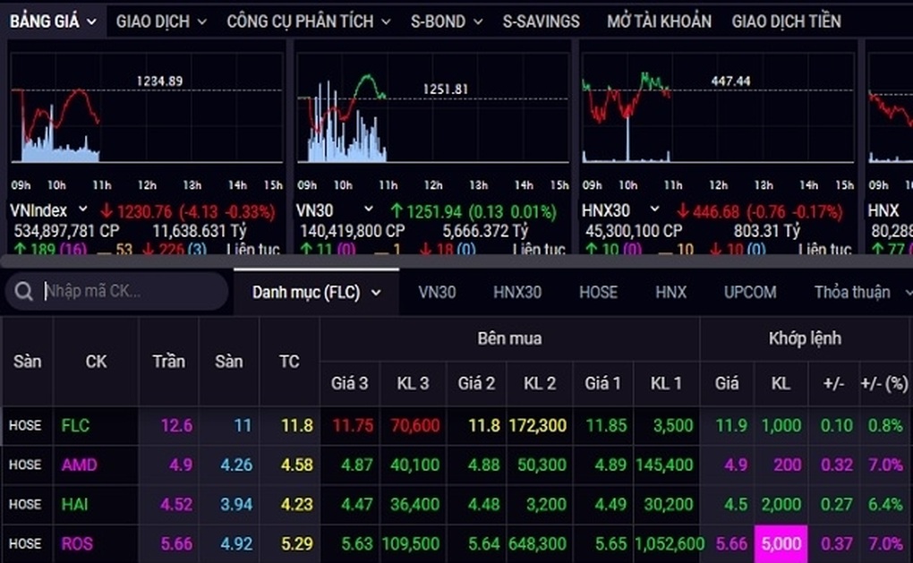
Task: Select the FLC stock ticker
Action: [76, 426]
